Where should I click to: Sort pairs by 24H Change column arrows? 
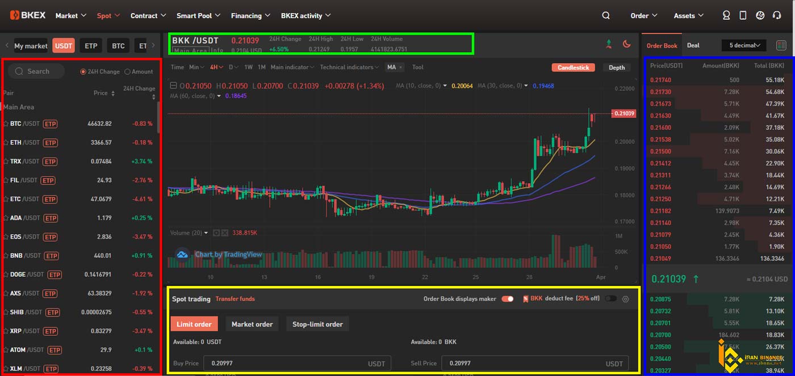click(x=153, y=98)
